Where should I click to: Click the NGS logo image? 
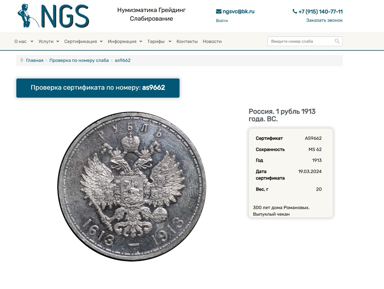point(53,16)
